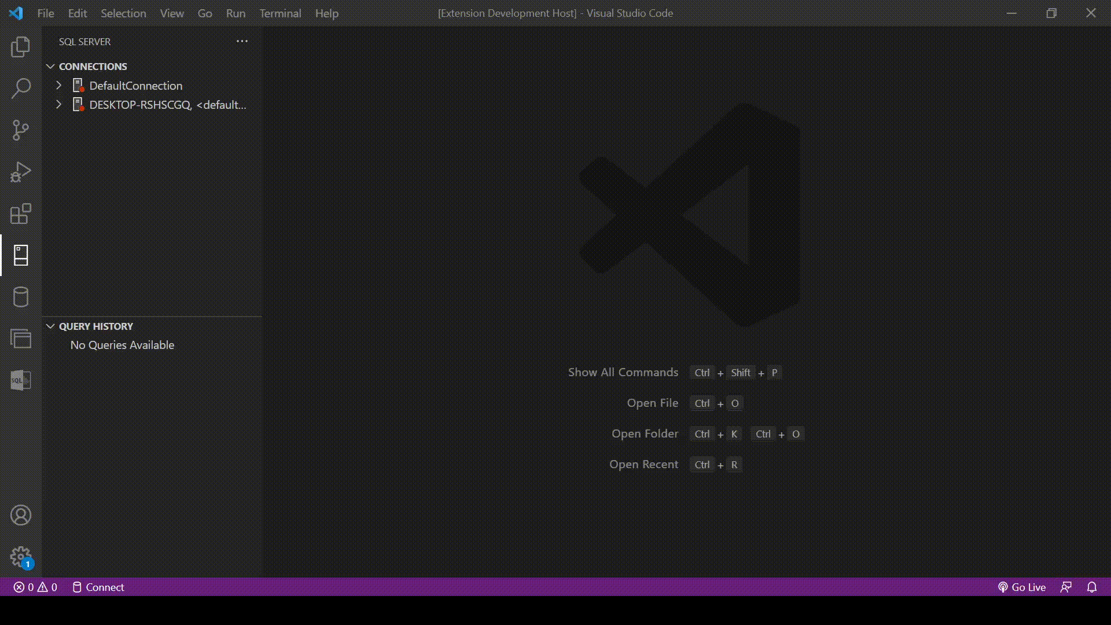Select the Terminal menu item
Image resolution: width=1111 pixels, height=625 pixels.
tap(280, 13)
